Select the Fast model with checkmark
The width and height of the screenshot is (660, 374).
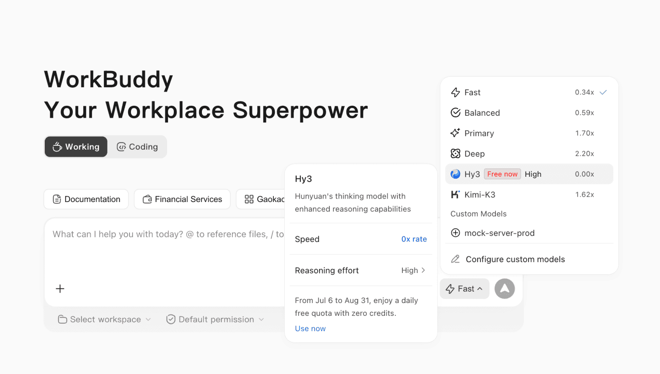[x=529, y=92]
